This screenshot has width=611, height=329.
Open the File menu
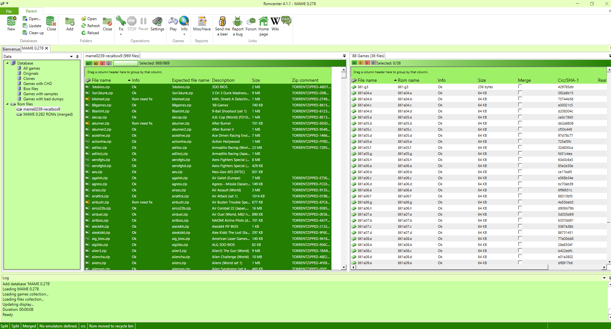tap(9, 11)
